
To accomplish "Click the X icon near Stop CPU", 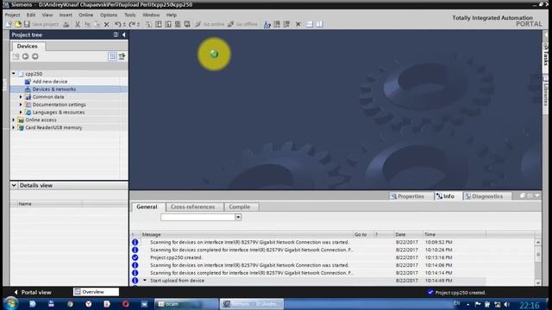I will click(x=298, y=24).
